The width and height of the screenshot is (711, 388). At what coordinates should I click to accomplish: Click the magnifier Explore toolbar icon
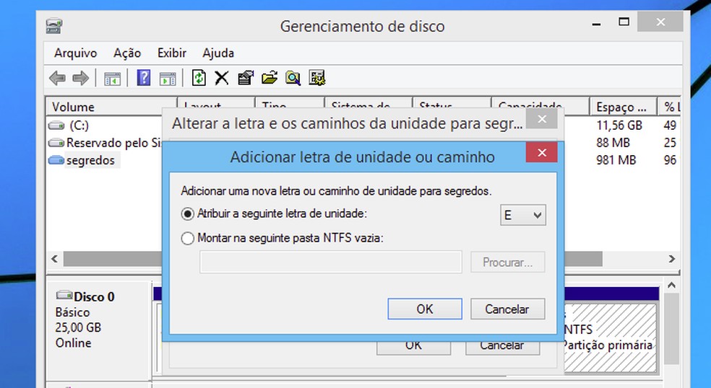click(x=293, y=78)
